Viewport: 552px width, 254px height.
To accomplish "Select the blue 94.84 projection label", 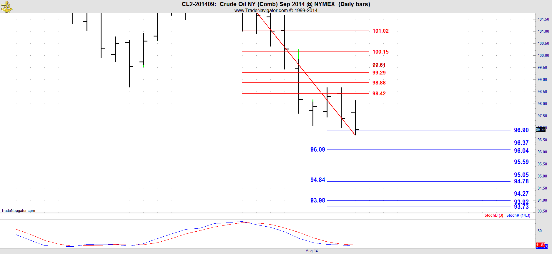I will point(317,180).
